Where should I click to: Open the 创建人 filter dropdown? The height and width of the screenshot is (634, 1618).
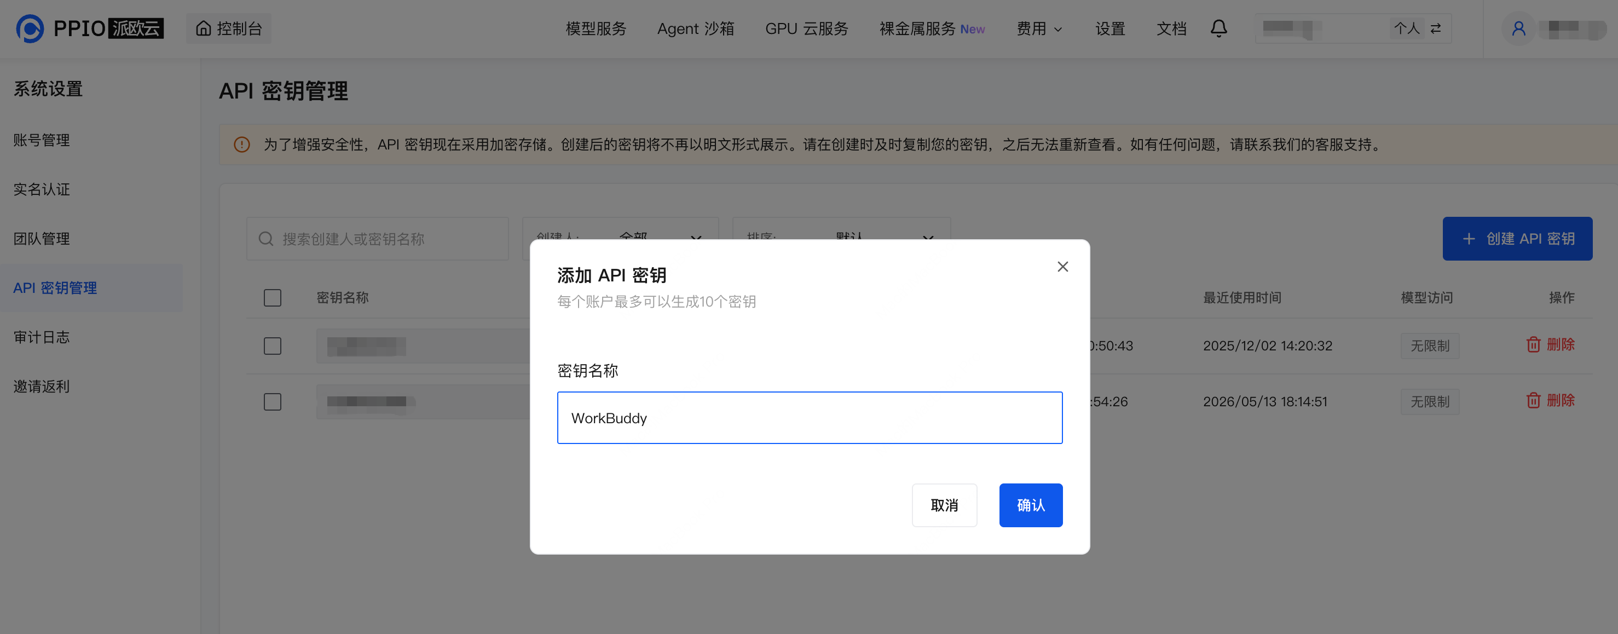click(x=620, y=239)
